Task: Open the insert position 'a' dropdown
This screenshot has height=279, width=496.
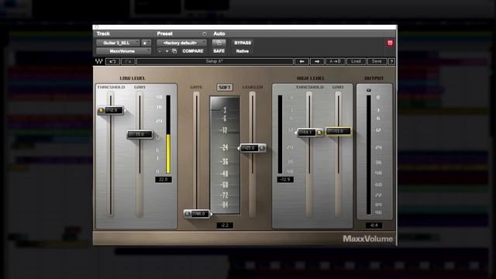Action: pos(146,43)
